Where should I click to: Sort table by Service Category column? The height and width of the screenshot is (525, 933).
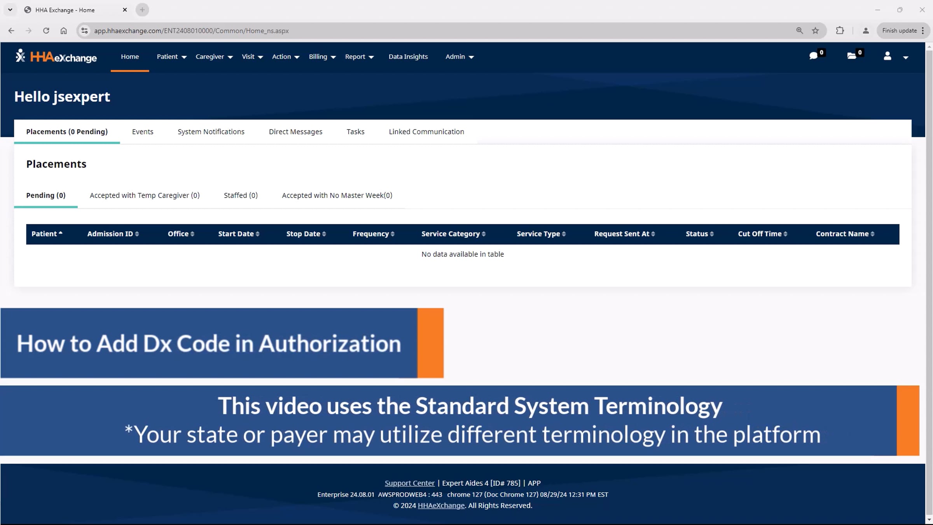coord(454,234)
